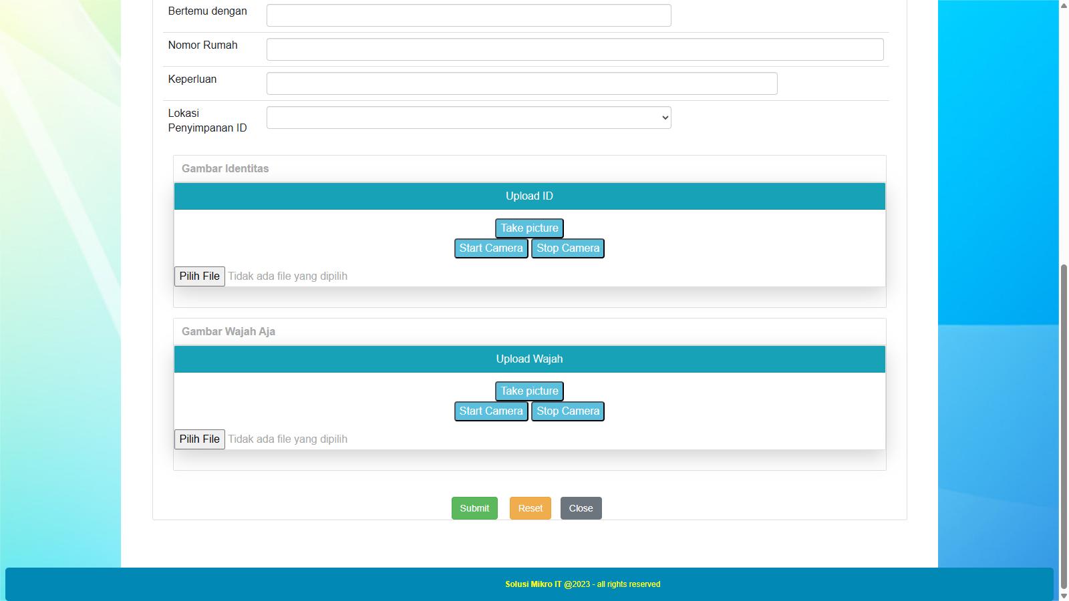1069x601 pixels.
Task: Click the gray Close button
Action: [581, 508]
